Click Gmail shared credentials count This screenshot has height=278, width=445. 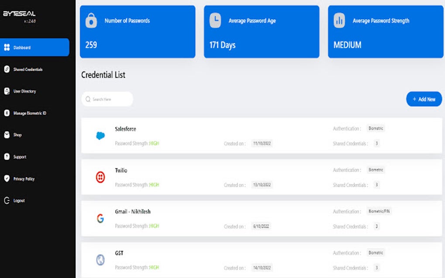[377, 226]
